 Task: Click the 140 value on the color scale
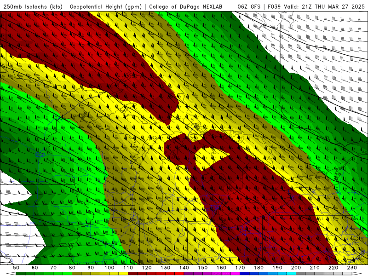184,268
